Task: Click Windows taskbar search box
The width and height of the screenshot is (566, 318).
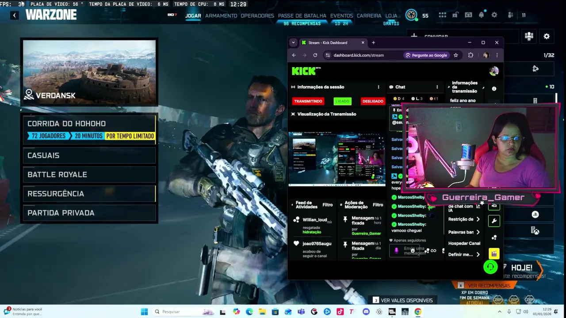Action: [184, 311]
